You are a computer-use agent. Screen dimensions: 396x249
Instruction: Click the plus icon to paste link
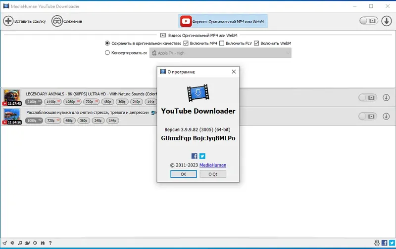(8, 21)
